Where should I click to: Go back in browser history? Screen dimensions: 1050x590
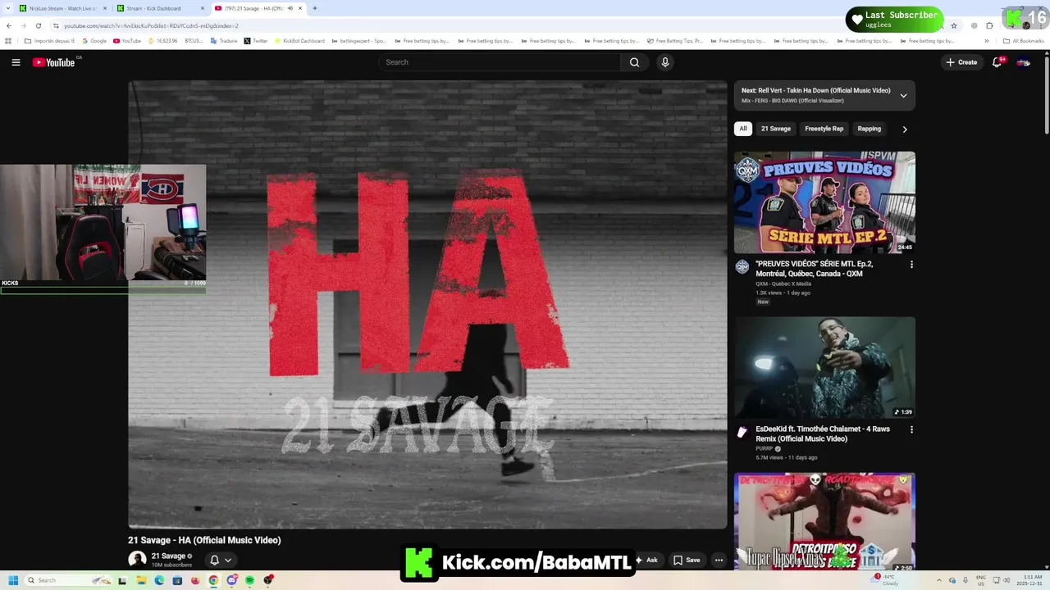[9, 25]
